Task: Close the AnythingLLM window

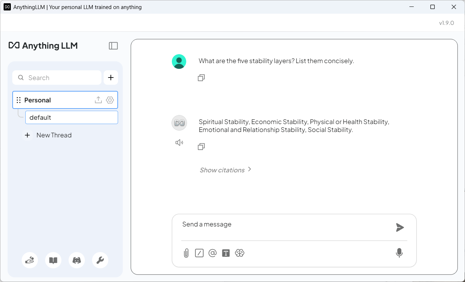Action: coord(454,7)
